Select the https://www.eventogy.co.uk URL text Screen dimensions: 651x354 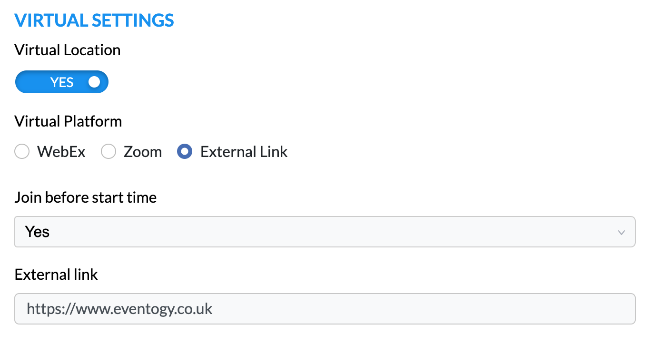pyautogui.click(x=119, y=309)
